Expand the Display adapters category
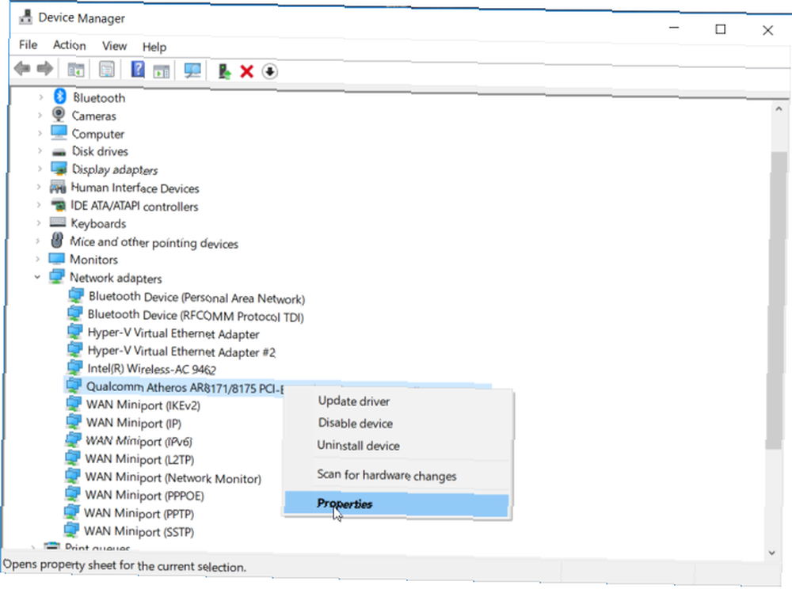This screenshot has width=792, height=589. tap(40, 169)
